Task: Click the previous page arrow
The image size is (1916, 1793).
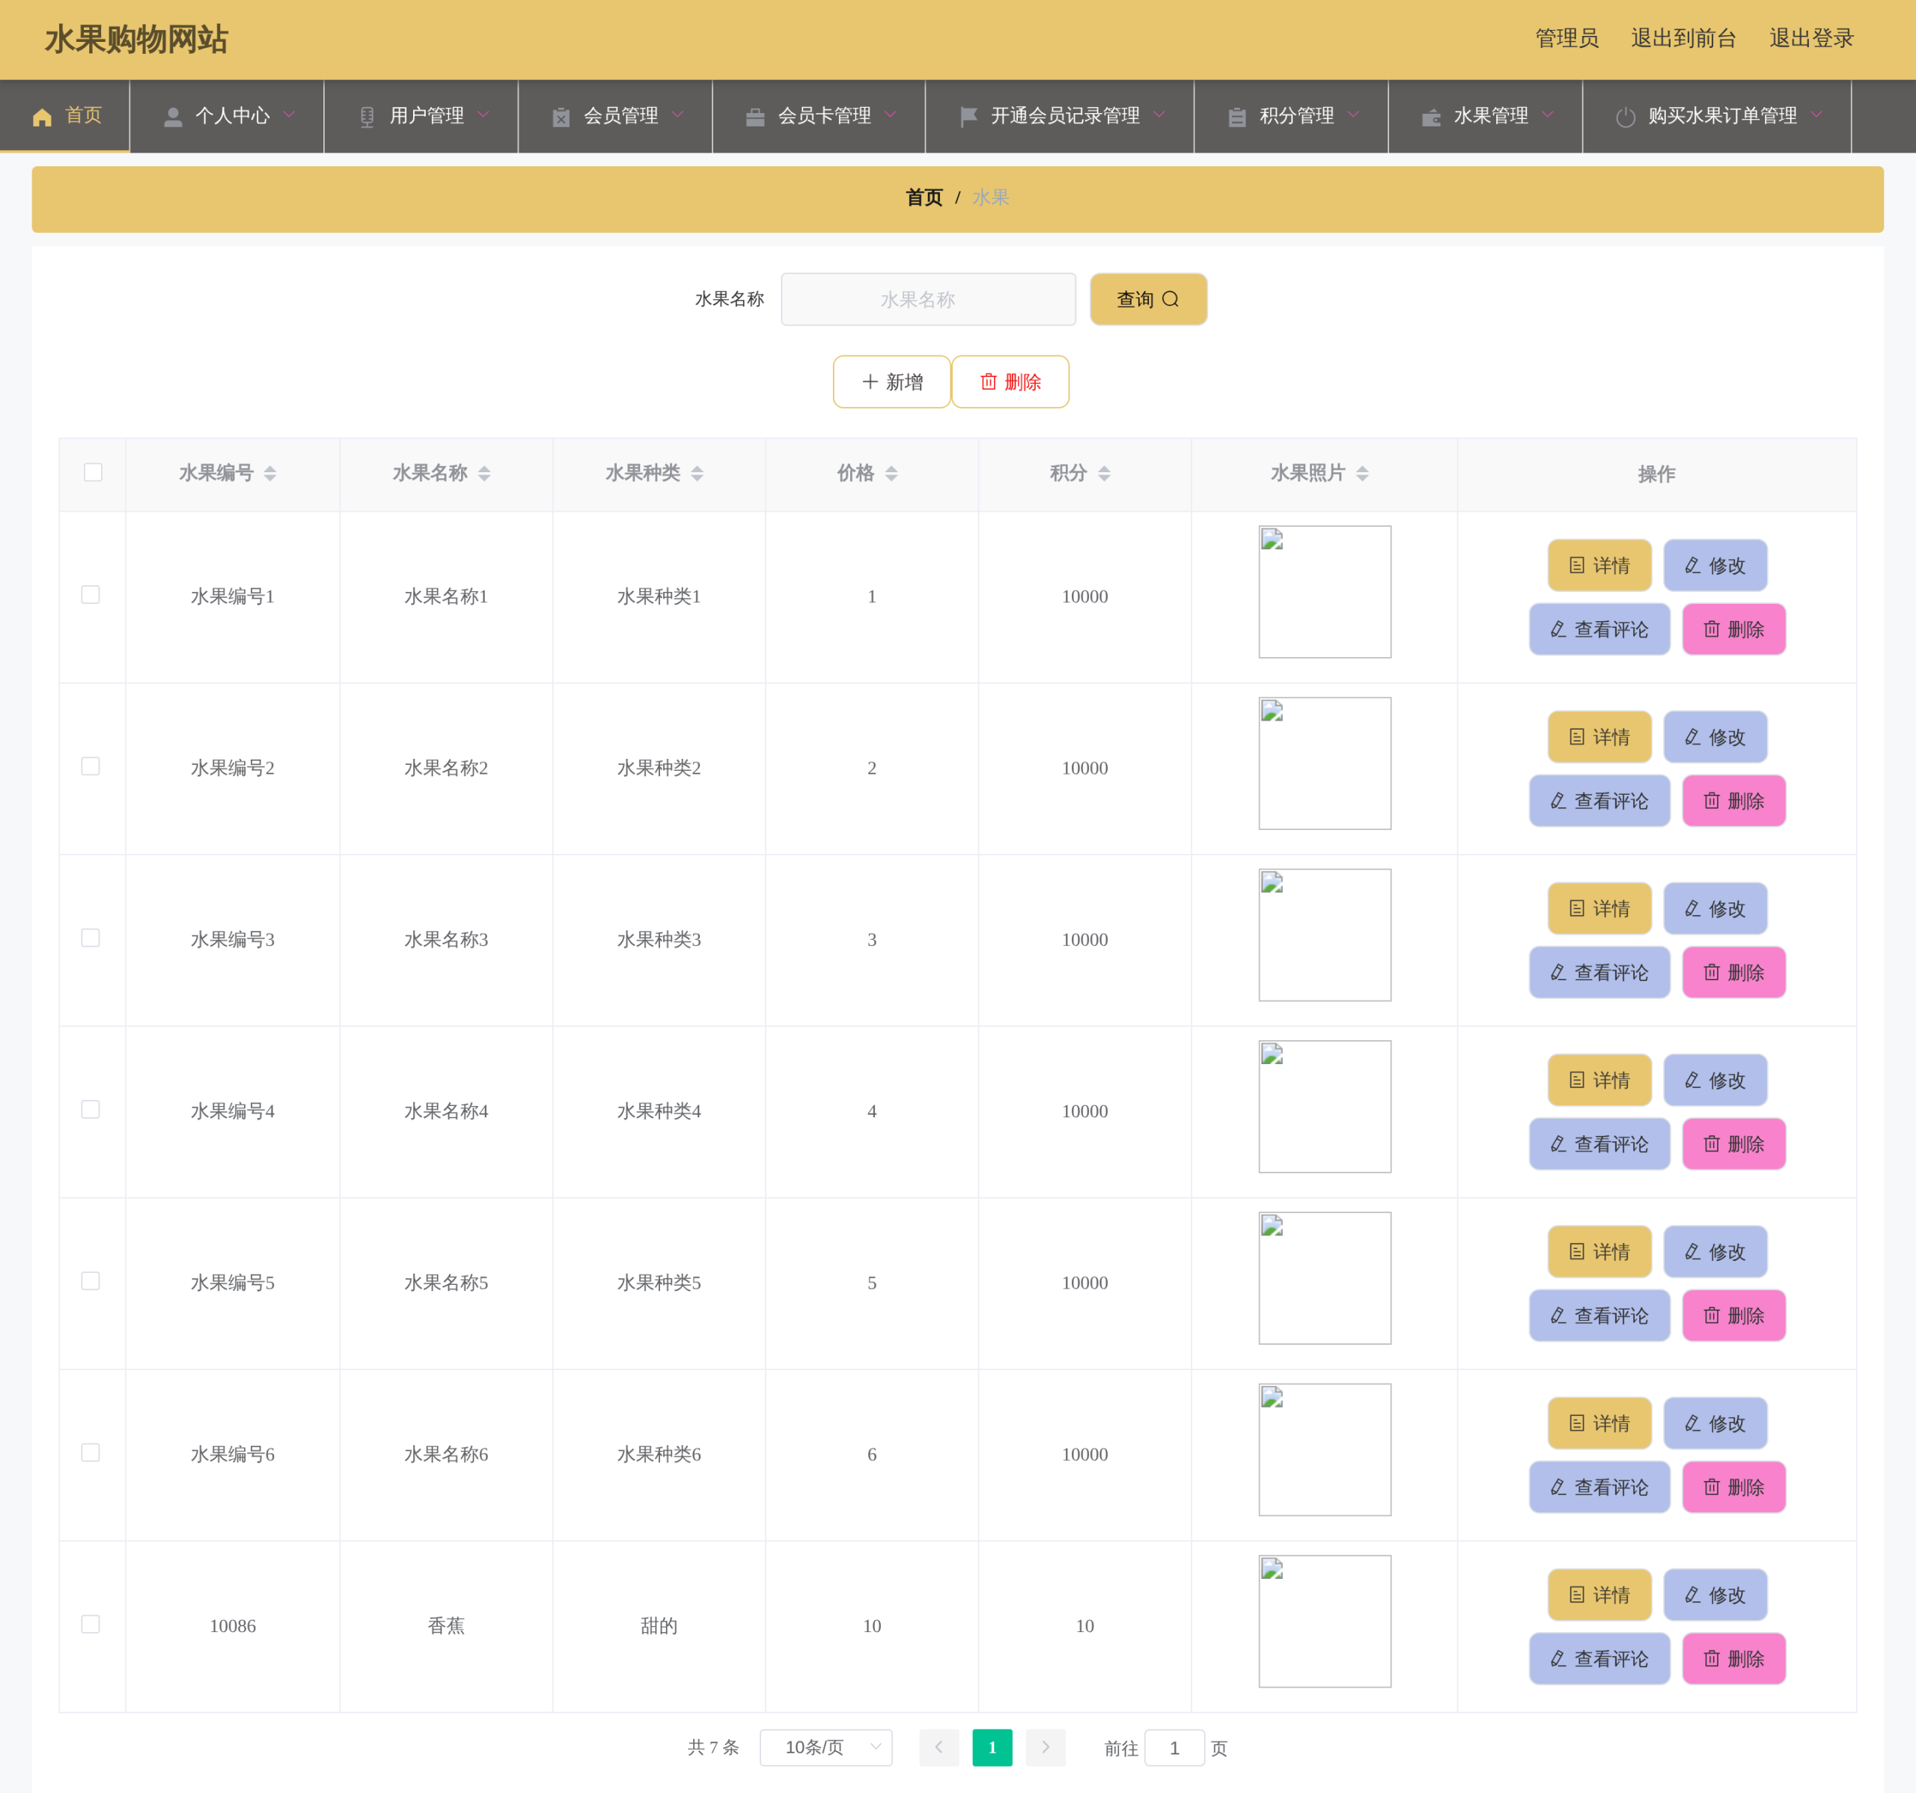Action: click(x=939, y=1747)
